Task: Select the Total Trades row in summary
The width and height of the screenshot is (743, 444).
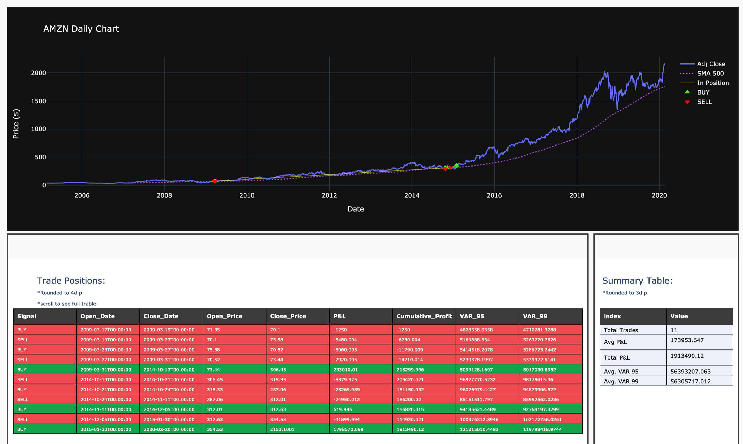Action: pos(621,330)
